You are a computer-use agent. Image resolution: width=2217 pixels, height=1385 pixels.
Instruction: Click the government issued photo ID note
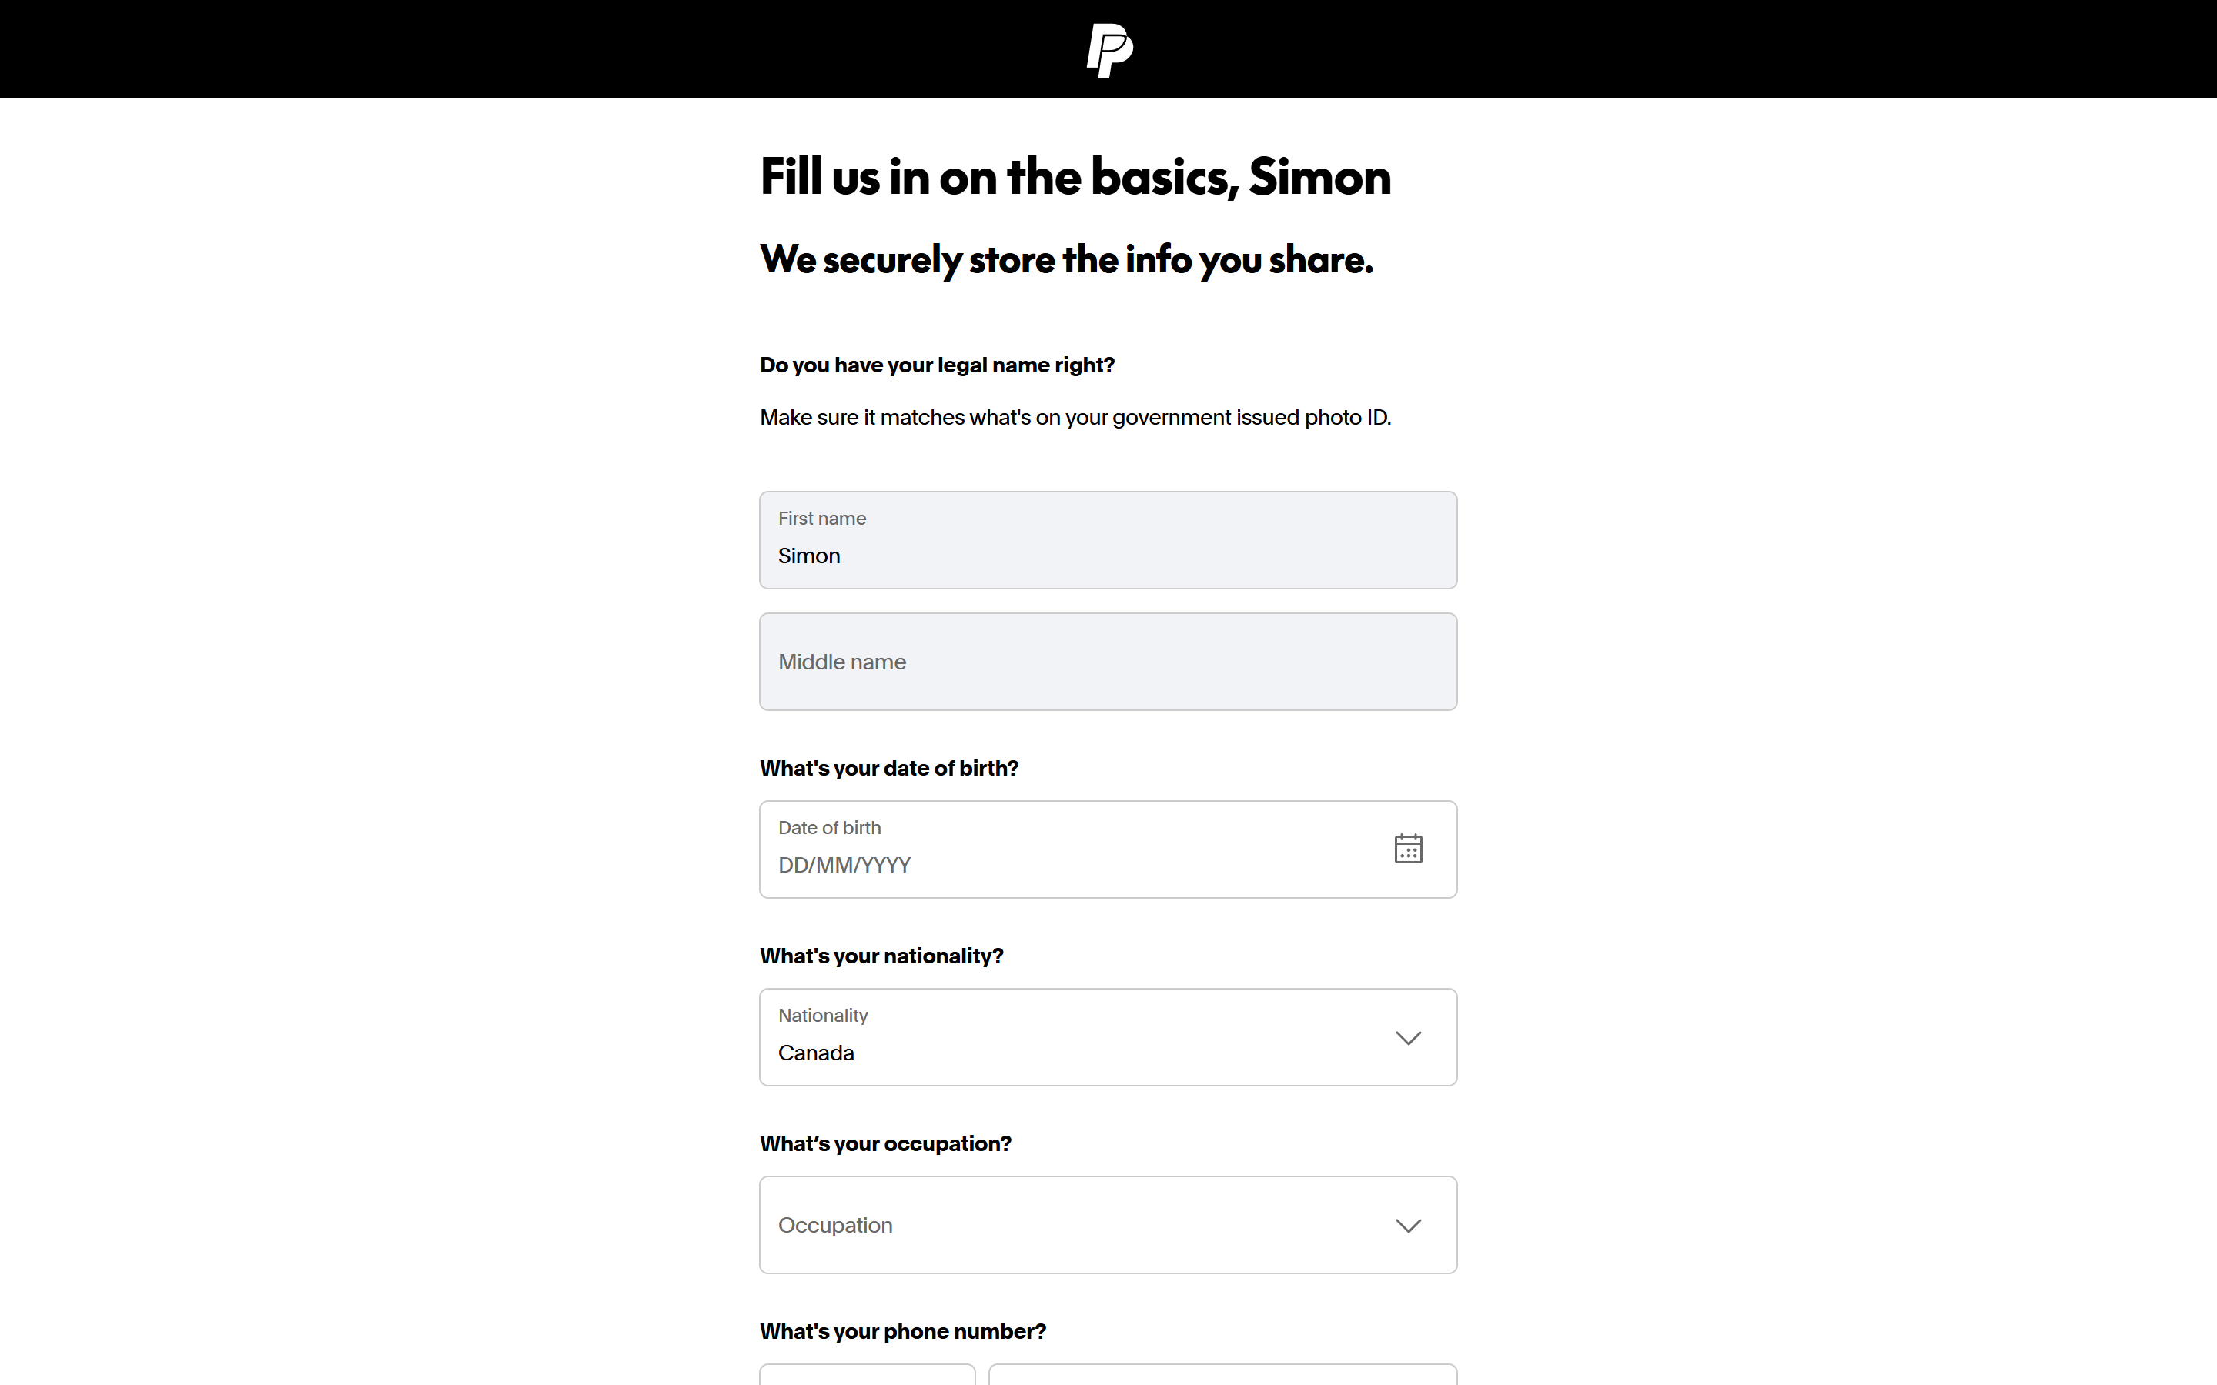click(1075, 418)
